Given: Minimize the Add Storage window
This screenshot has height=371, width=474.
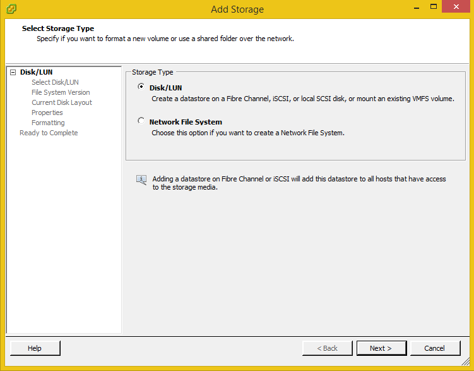Looking at the screenshot, I should (x=416, y=8).
